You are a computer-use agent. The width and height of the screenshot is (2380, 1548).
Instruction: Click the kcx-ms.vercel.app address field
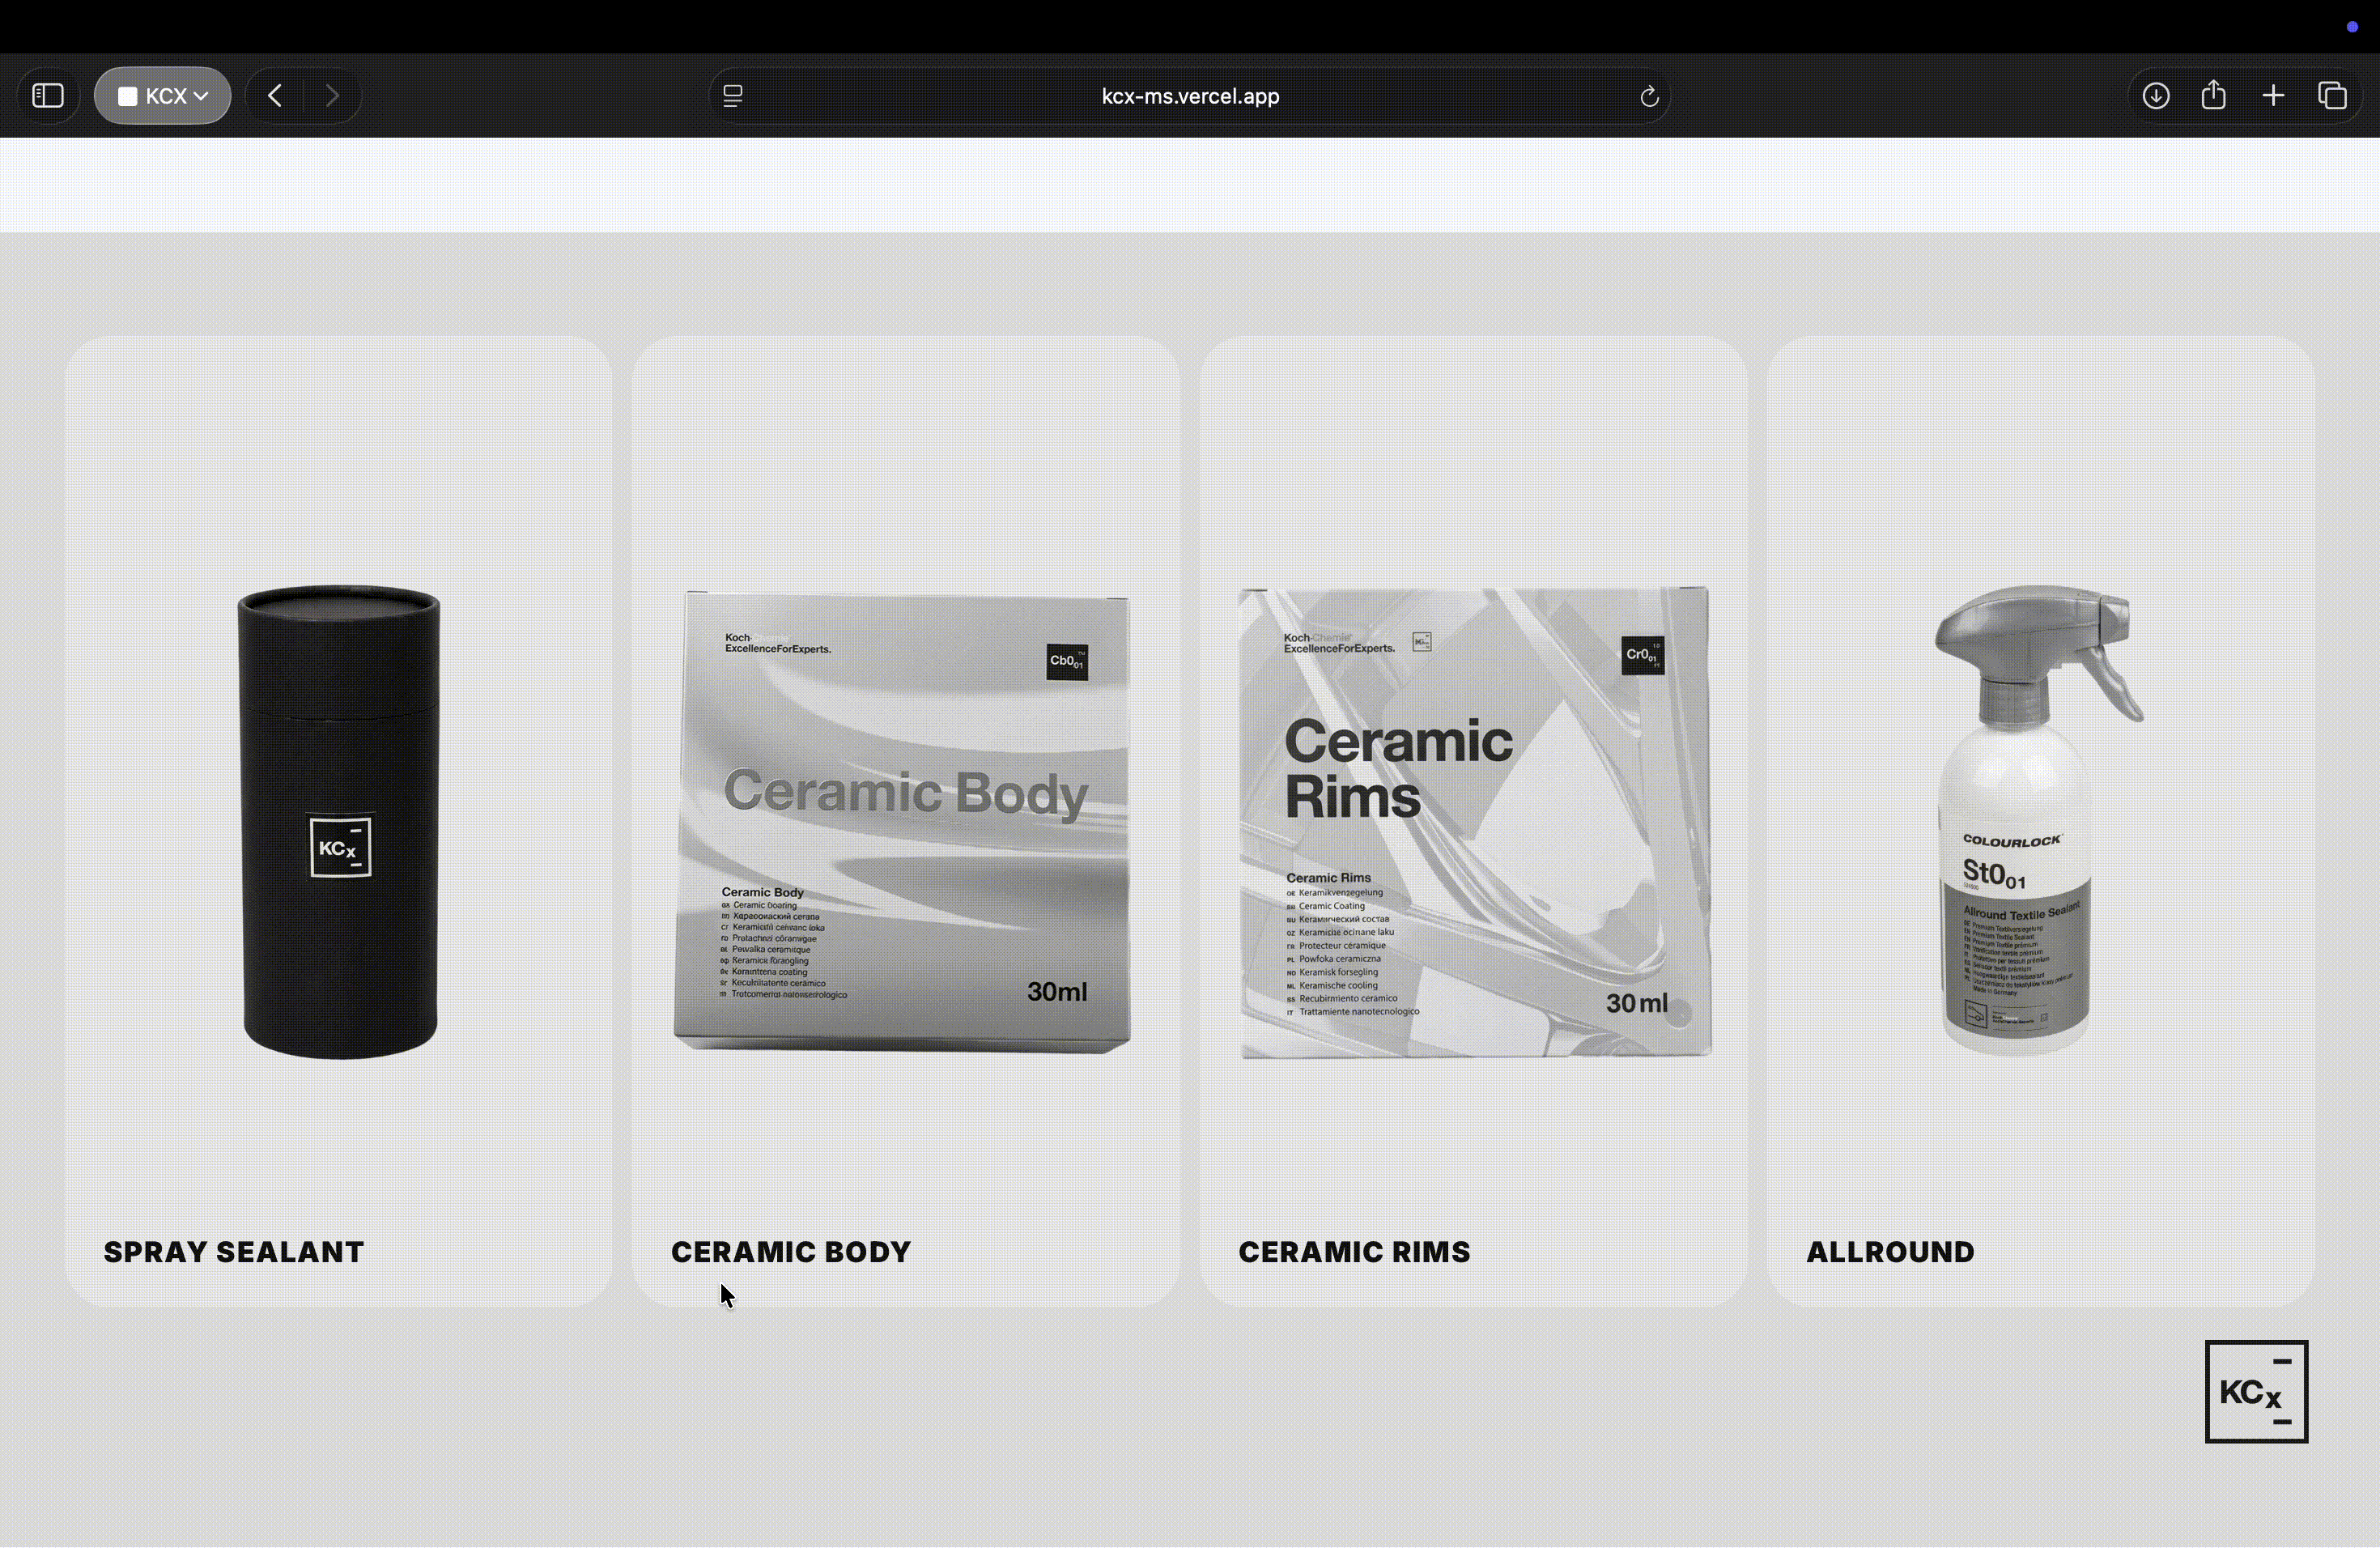tap(1190, 96)
